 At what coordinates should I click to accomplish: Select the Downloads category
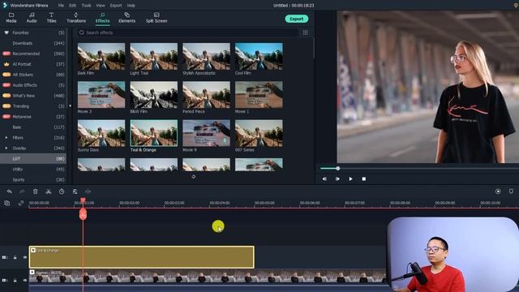[33, 43]
